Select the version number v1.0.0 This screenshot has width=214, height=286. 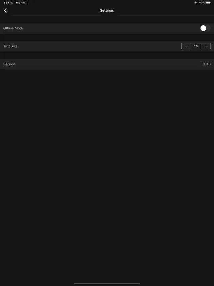click(206, 64)
